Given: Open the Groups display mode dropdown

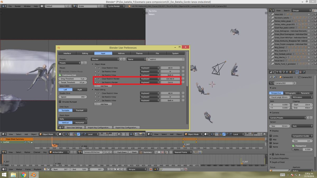Looking at the screenshot, I should click(302, 11).
